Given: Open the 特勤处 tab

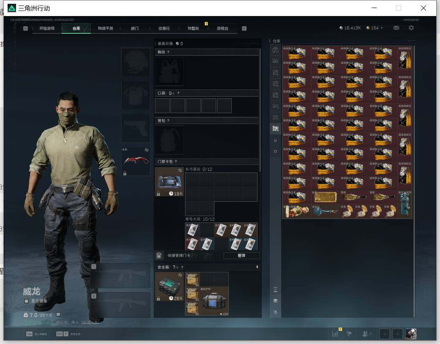Looking at the screenshot, I should pyautogui.click(x=193, y=28).
